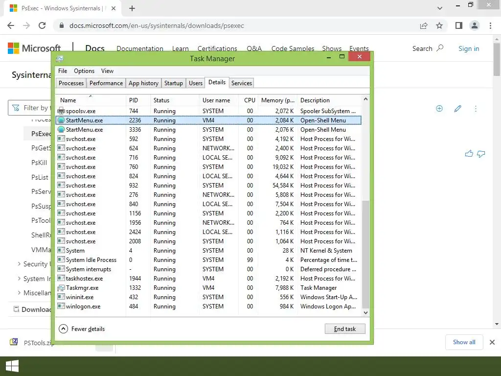Screen dimensions: 501x376
Task: Open the page's vertical ellipsis menu
Action: tap(476, 109)
